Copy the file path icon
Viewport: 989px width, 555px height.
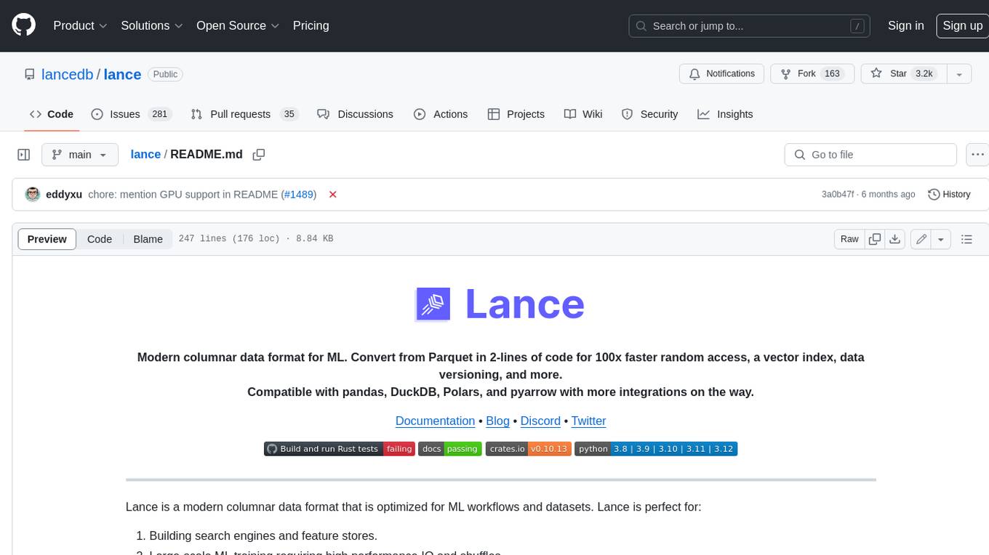258,154
